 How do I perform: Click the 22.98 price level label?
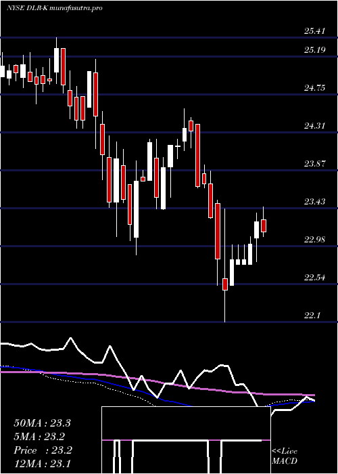[314, 240]
